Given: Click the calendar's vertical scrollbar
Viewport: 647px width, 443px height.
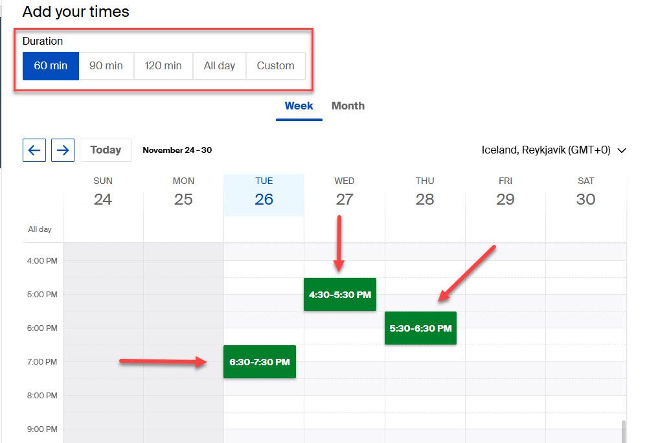Looking at the screenshot, I should point(624,431).
